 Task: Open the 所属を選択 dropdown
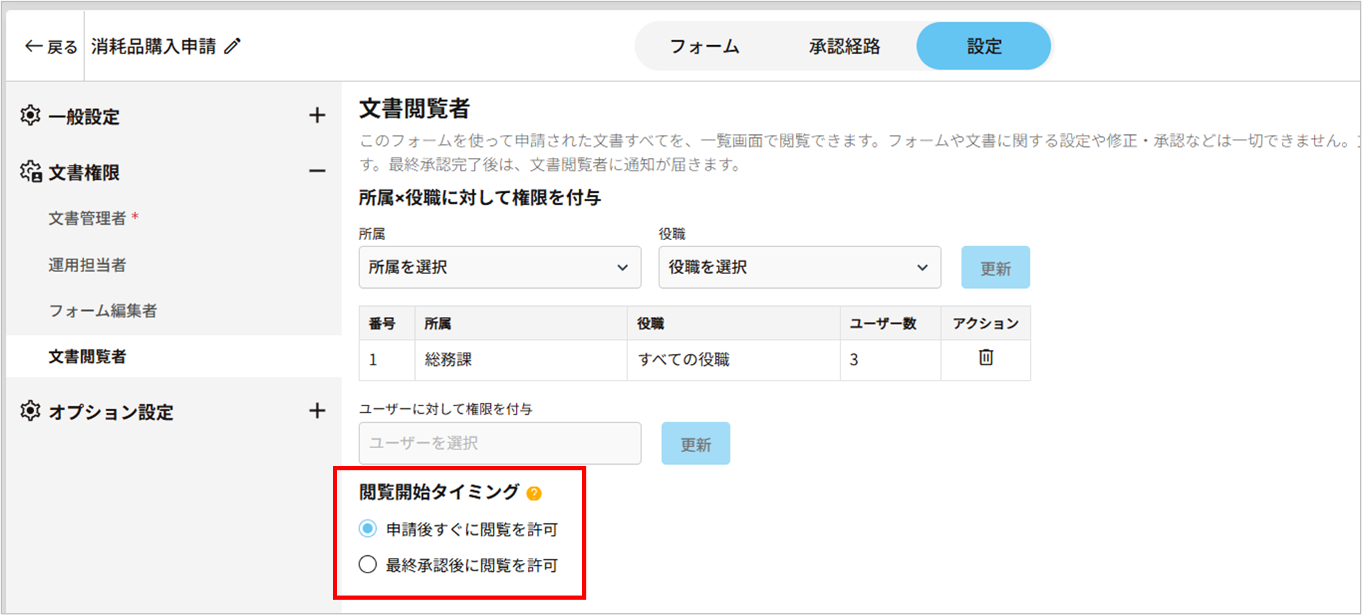499,267
